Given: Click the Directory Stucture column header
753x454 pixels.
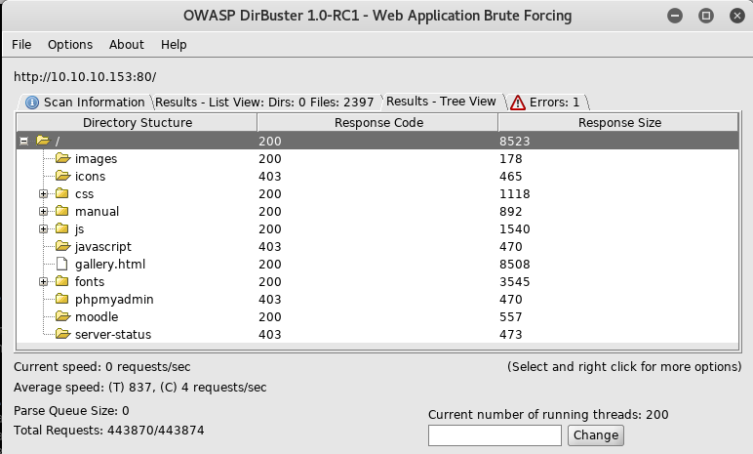Looking at the screenshot, I should [138, 123].
